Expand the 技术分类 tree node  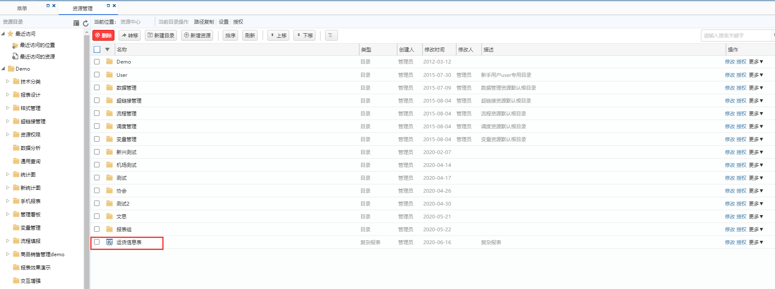8,81
